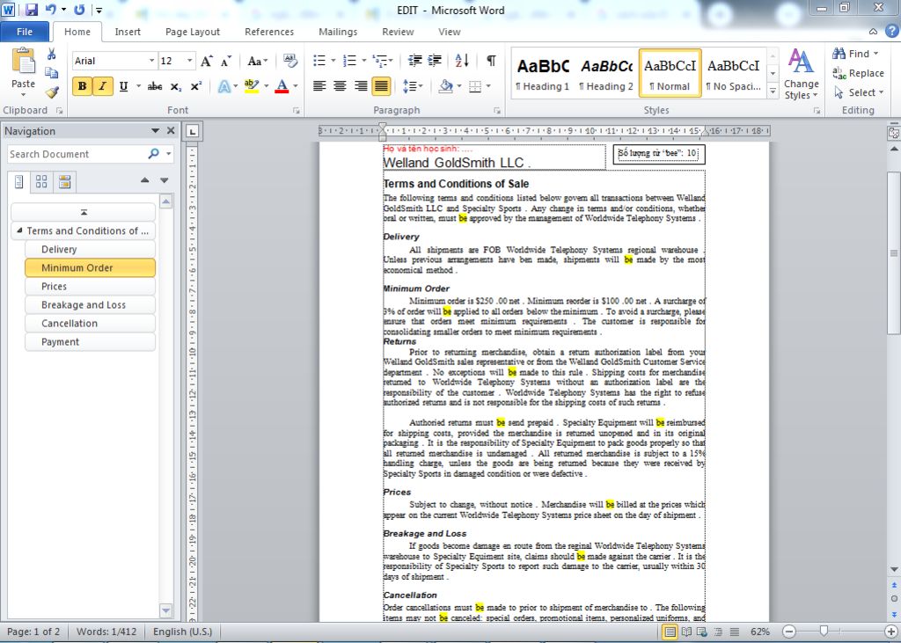Viewport: 901px width, 643px height.
Task: Open Text Effects icon
Action: (224, 87)
